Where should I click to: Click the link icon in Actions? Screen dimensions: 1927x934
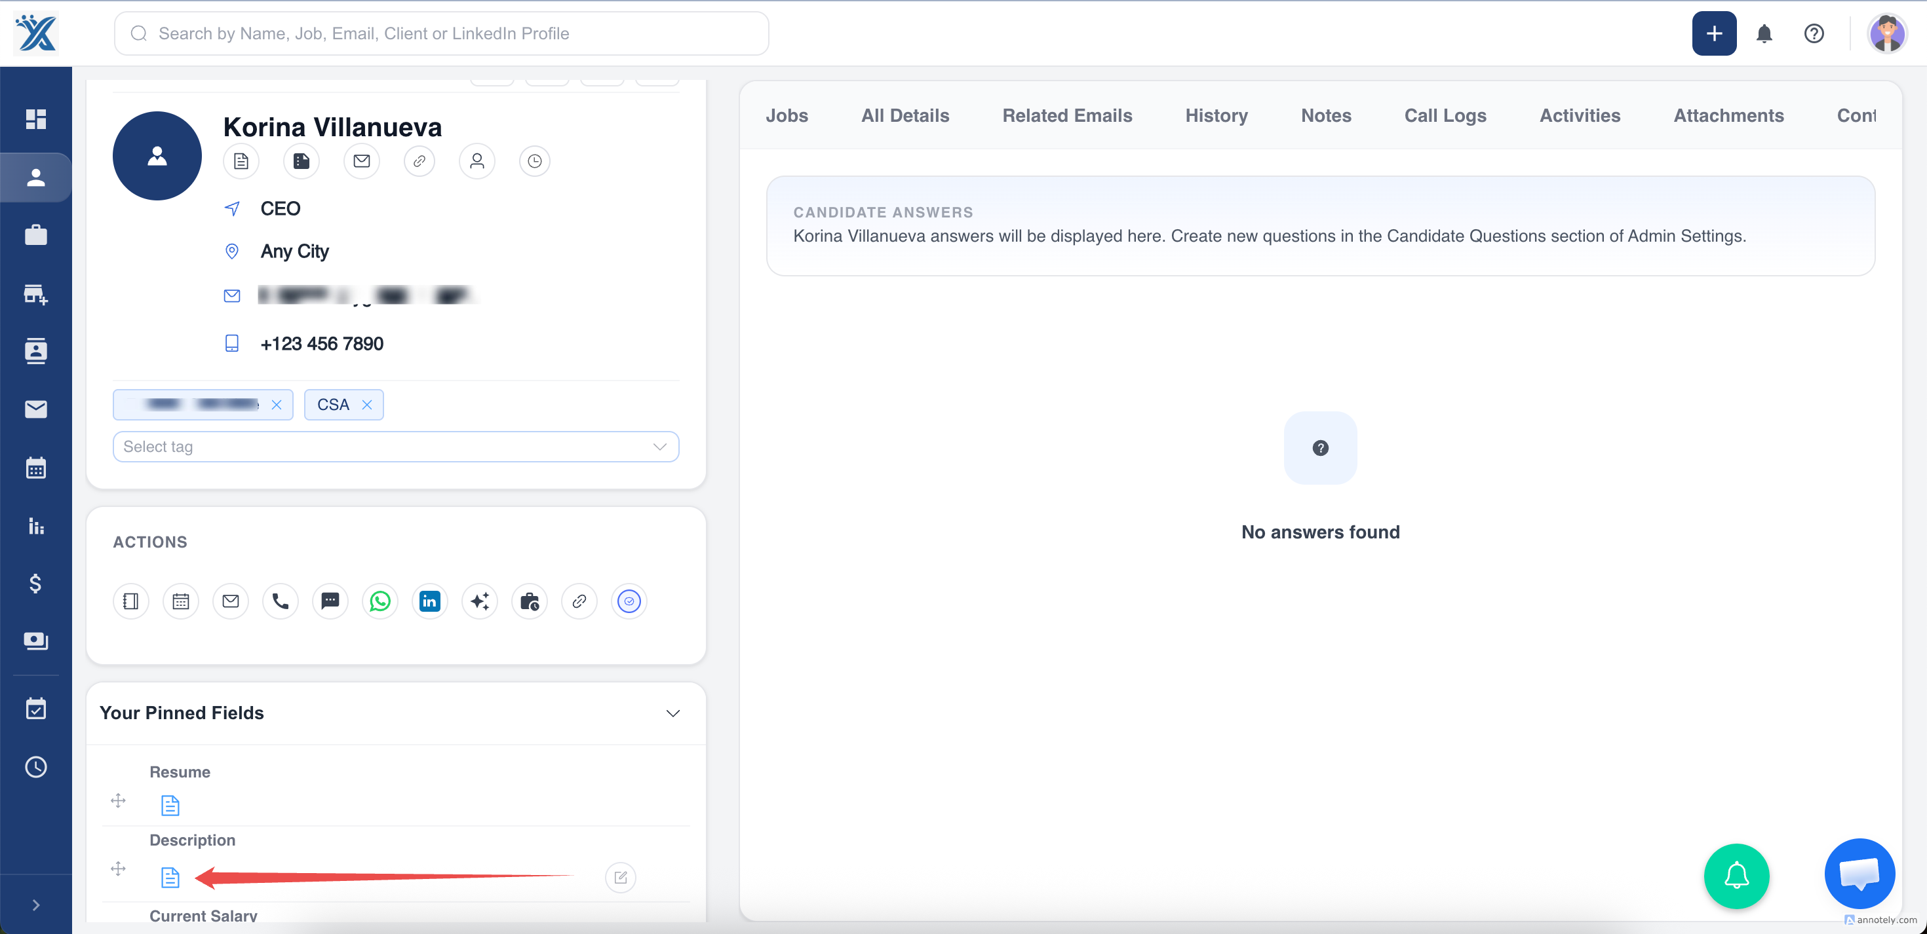(x=579, y=601)
